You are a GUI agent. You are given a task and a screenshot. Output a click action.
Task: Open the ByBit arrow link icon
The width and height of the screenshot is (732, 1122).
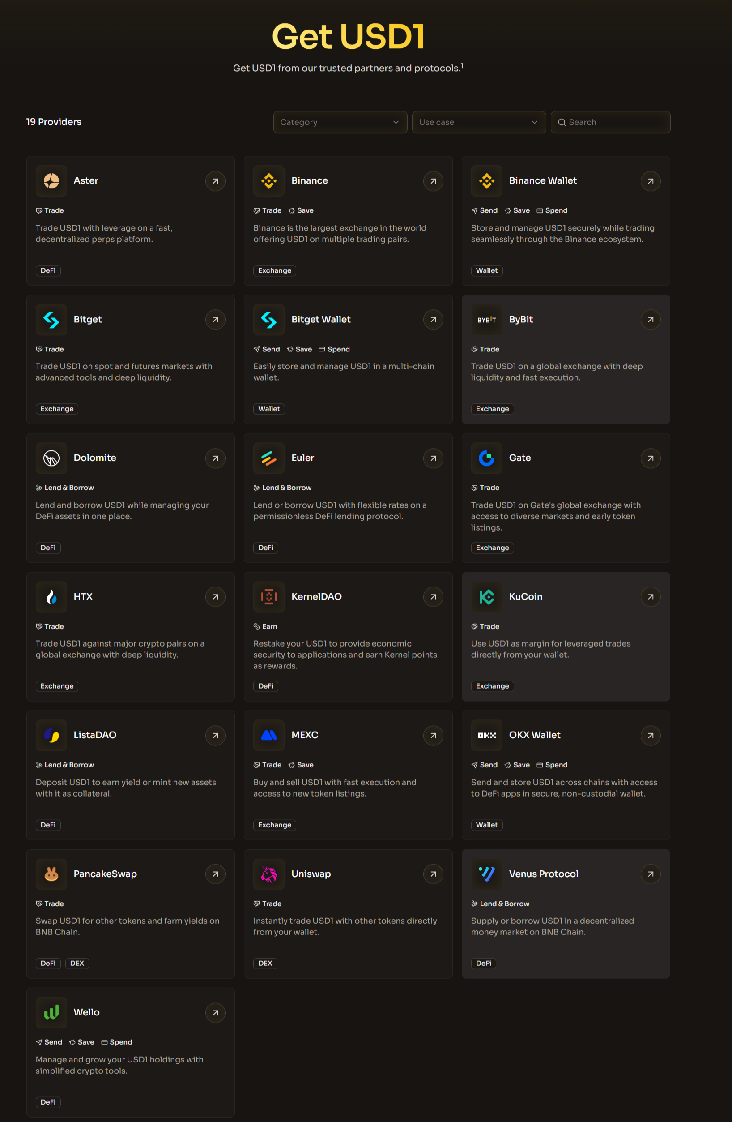651,320
